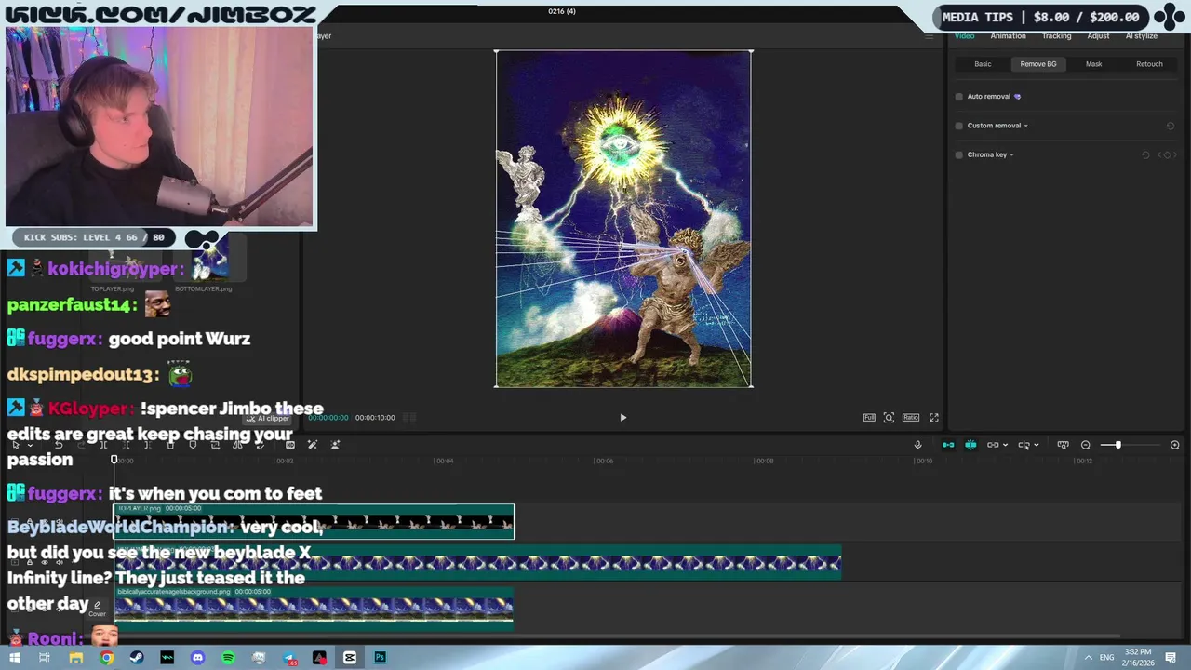Screen dimensions: 1191x670
Task: Select the Basic sub-tab
Action: 983,64
